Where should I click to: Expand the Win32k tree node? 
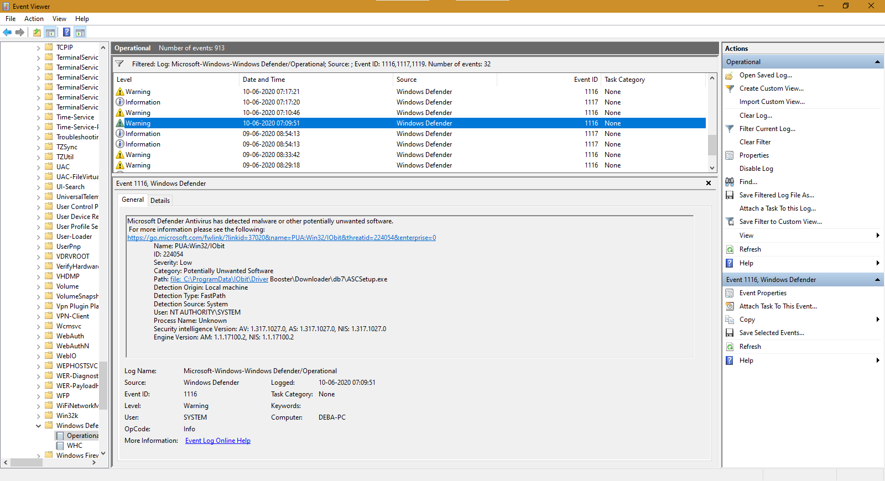click(38, 416)
